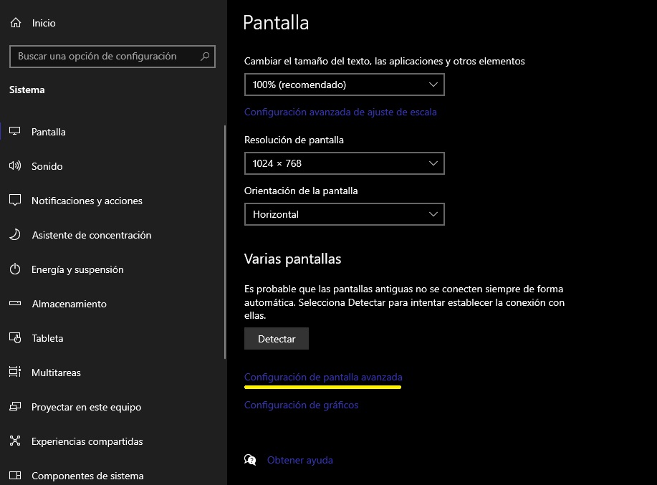The image size is (657, 485).
Task: Click the search magnifier icon
Action: click(205, 57)
